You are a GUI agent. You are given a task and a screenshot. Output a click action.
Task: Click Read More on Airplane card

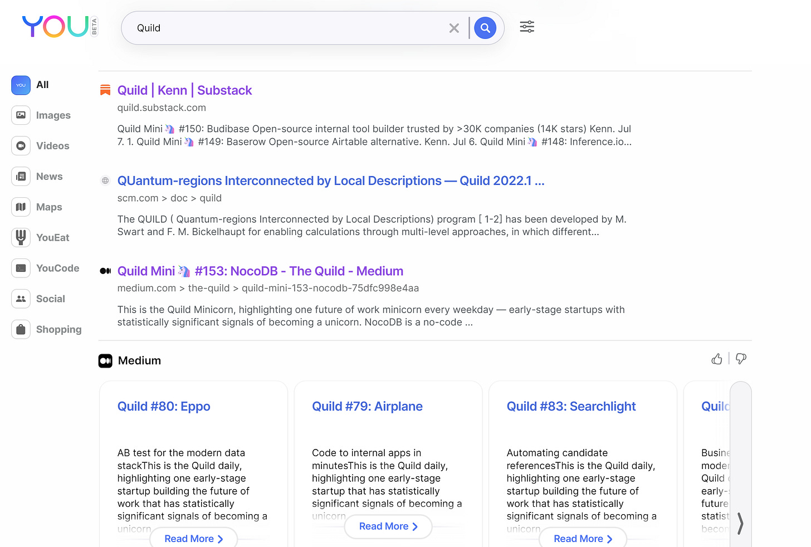tap(388, 526)
